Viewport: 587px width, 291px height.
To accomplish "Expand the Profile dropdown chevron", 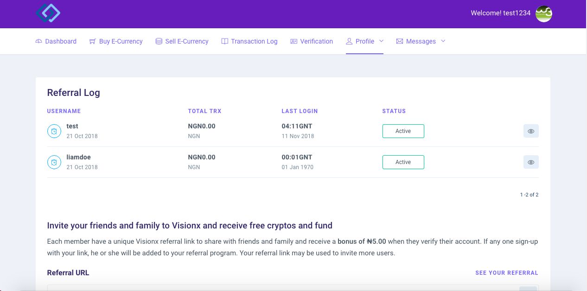I will point(381,41).
